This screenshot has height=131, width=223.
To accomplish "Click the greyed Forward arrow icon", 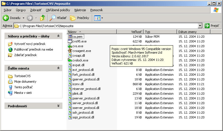I will (x=30, y=18).
